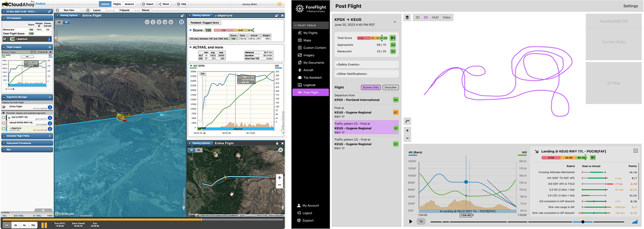
Task: Click the ForeFlight replay timeline scrubber knob
Action: click(x=583, y=221)
